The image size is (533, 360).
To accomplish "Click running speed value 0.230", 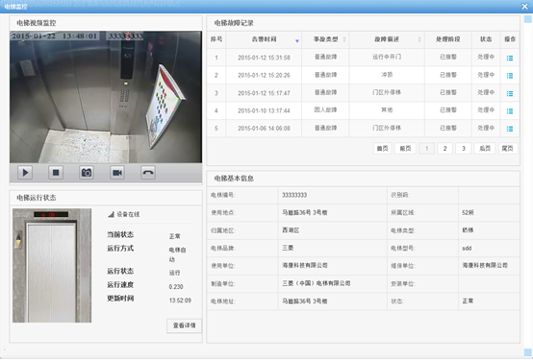I will click(x=176, y=287).
